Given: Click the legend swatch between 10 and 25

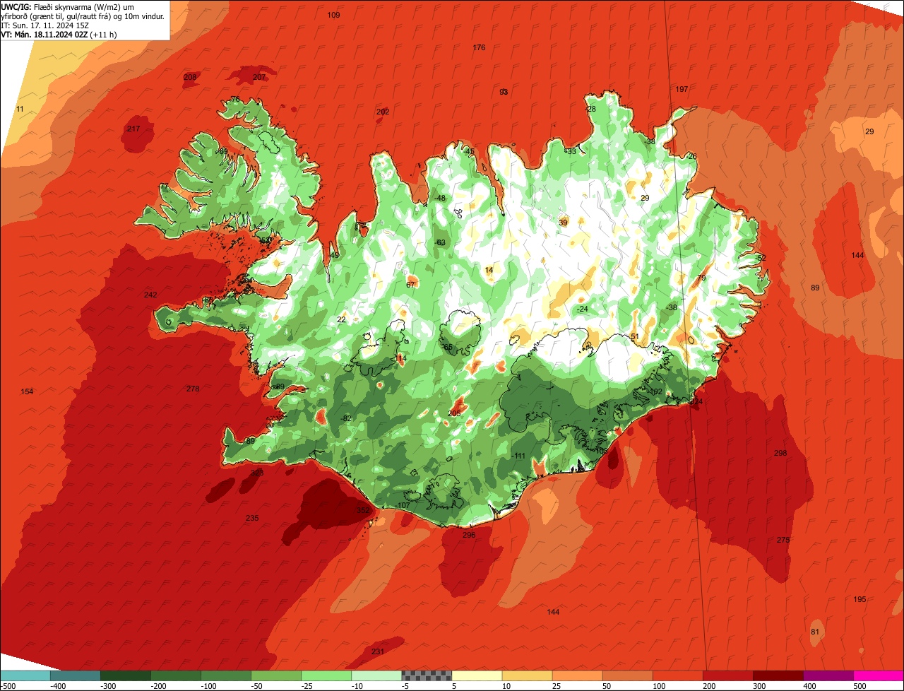Looking at the screenshot, I should 527,675.
